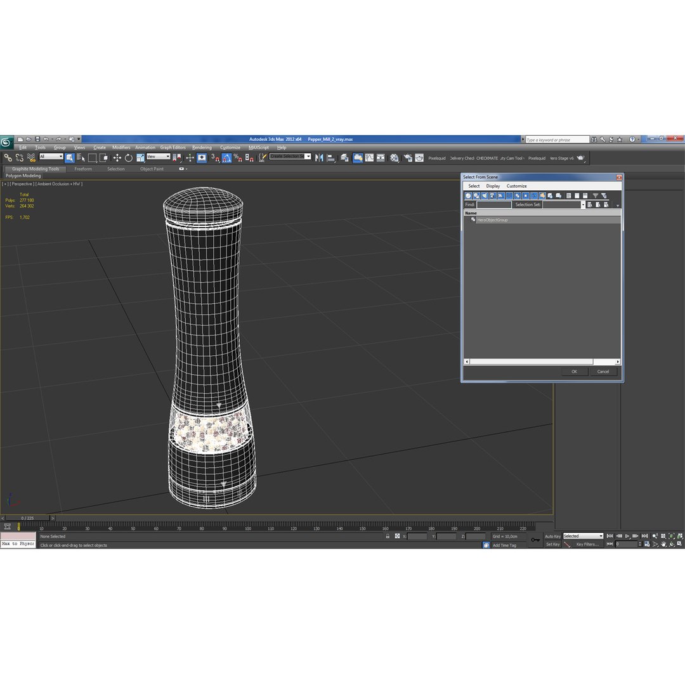Activate the Select Object tool
This screenshot has height=685, width=685.
[70, 158]
